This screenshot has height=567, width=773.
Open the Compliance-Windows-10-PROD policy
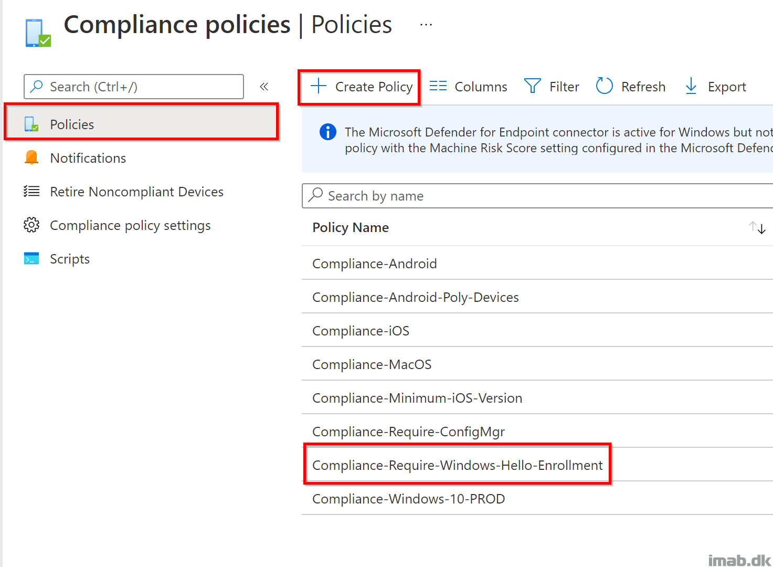(x=409, y=499)
